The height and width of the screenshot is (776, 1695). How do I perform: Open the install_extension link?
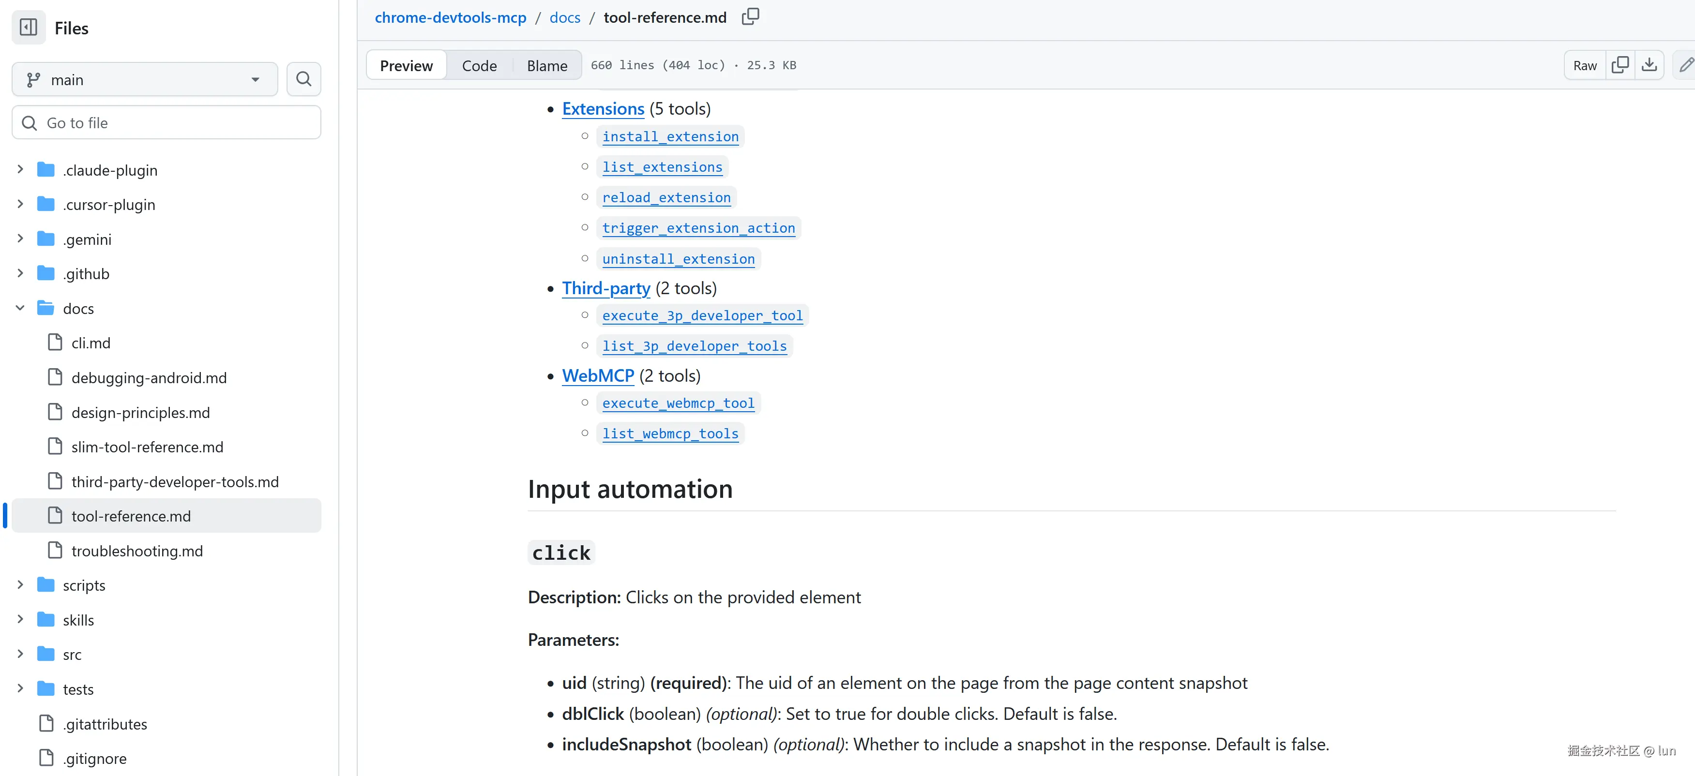[670, 137]
